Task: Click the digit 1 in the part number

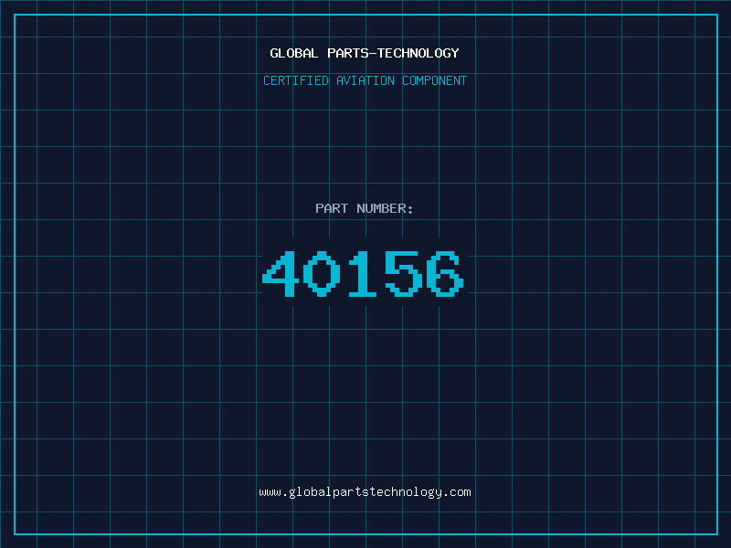Action: (x=363, y=273)
